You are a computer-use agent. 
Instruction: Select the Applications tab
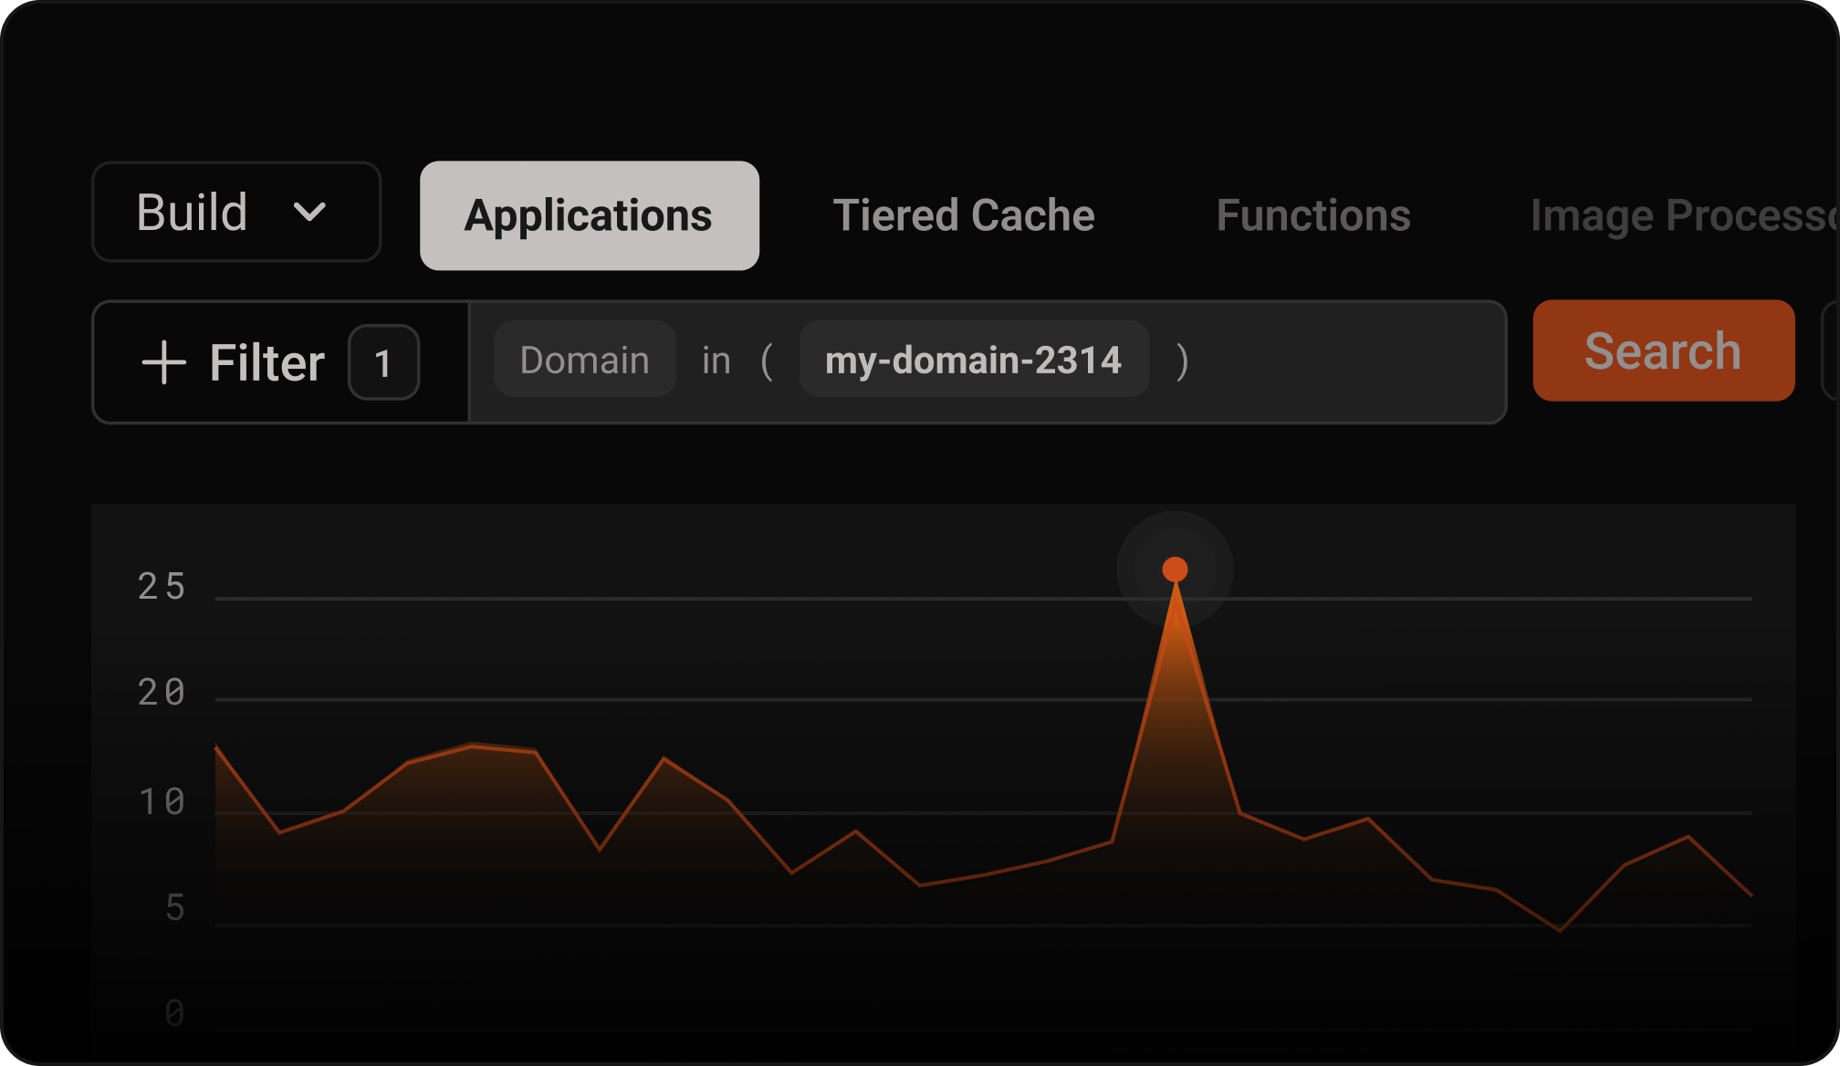tap(589, 214)
